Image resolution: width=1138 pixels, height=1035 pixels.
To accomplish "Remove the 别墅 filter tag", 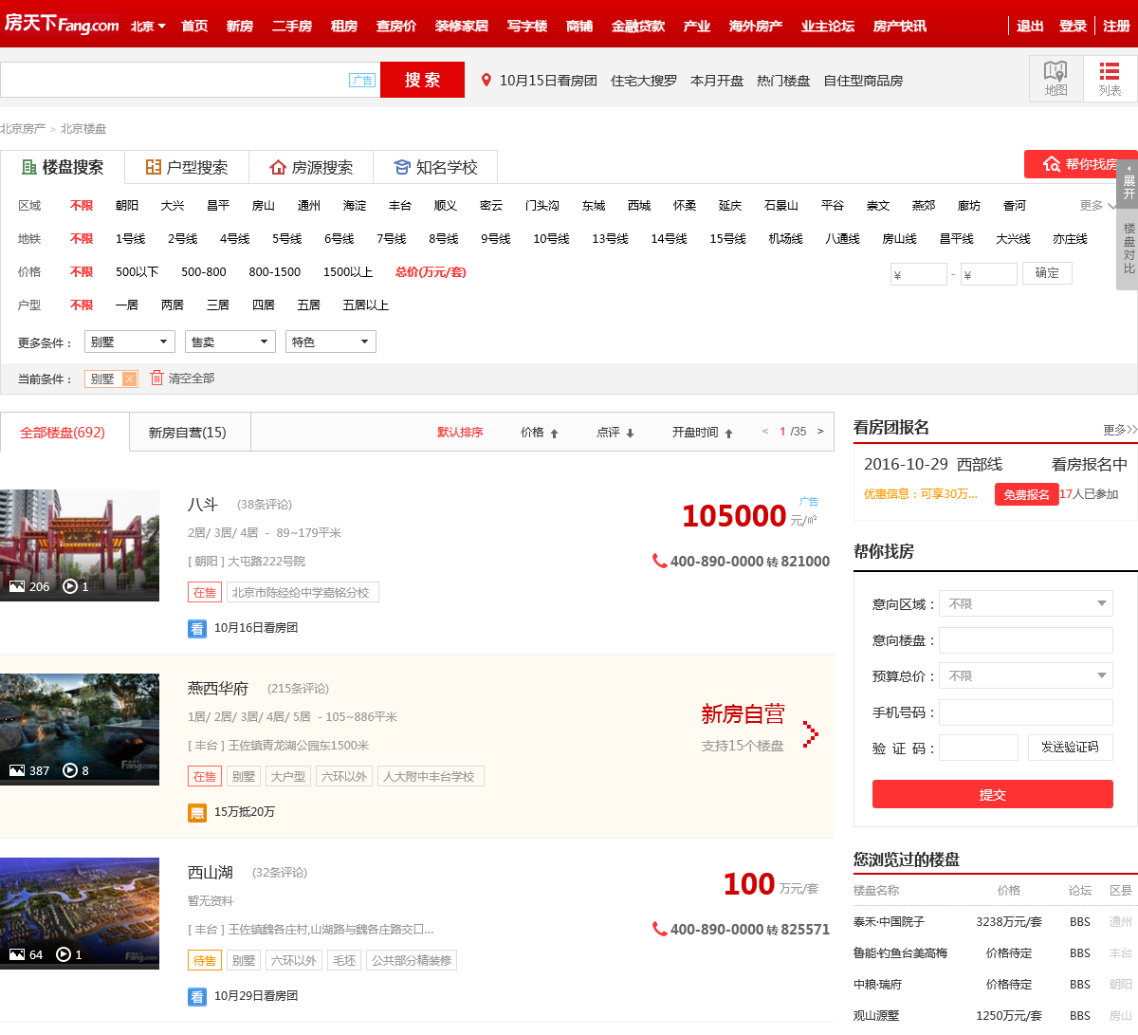I will (129, 379).
